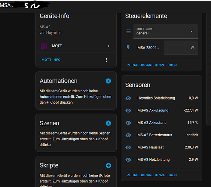This screenshot has width=211, height=187.
Task: Add a new script with plus icon
Action: click(108, 165)
